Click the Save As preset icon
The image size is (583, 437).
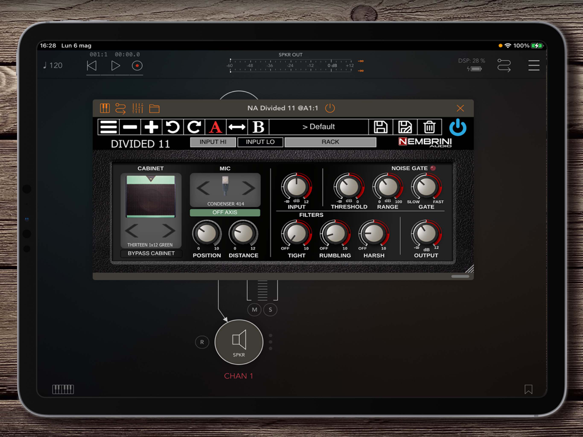[405, 127]
